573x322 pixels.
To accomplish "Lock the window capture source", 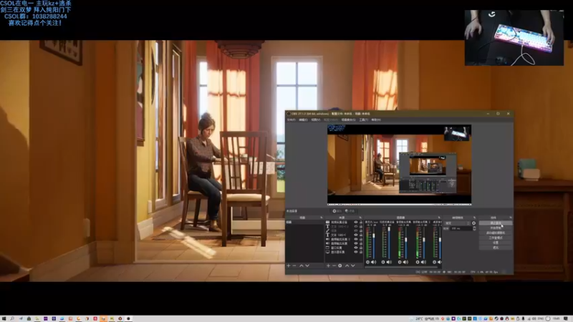I will click(361, 248).
